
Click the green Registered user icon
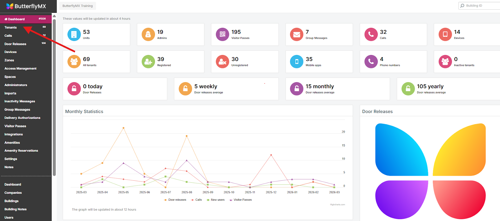(x=148, y=62)
